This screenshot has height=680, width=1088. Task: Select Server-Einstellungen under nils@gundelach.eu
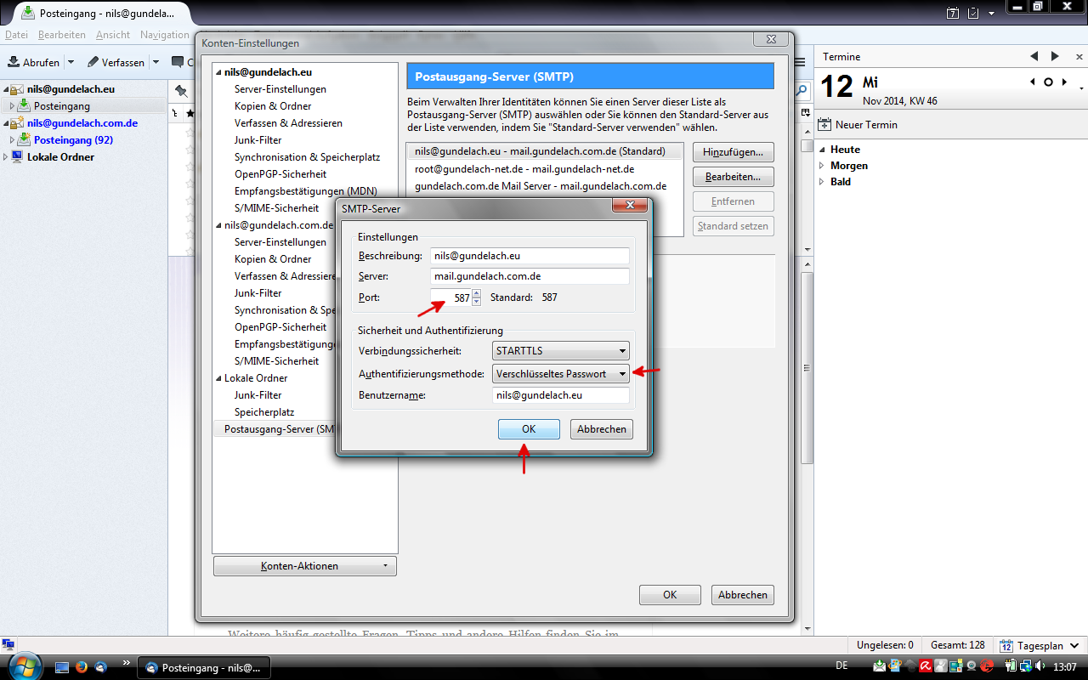[280, 89]
